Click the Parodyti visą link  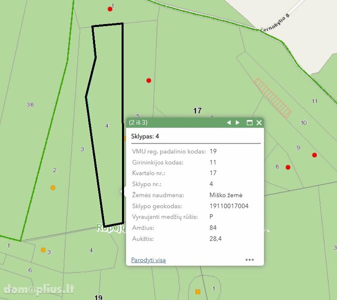(148, 260)
